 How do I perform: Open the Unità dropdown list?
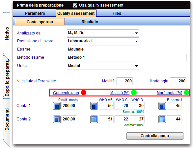coord(136,66)
